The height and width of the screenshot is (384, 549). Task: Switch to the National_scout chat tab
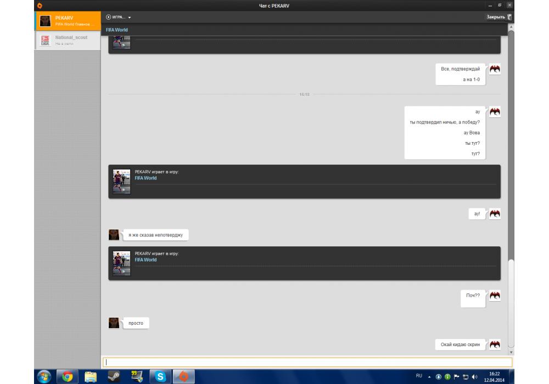[68, 41]
